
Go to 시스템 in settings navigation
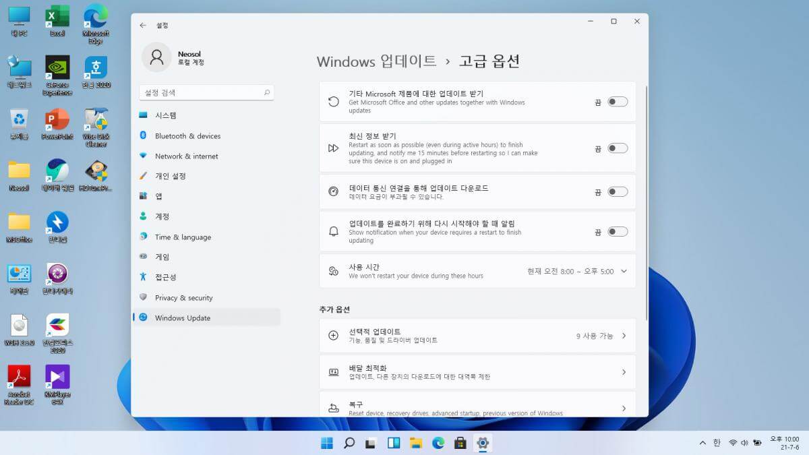(206, 115)
